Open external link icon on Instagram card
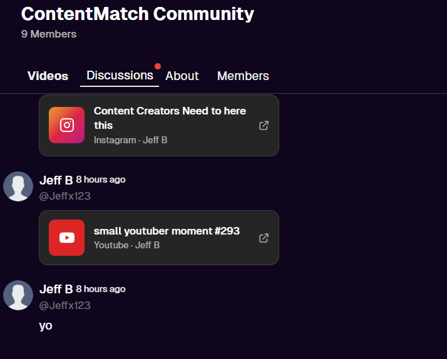This screenshot has height=359, width=447. (264, 125)
